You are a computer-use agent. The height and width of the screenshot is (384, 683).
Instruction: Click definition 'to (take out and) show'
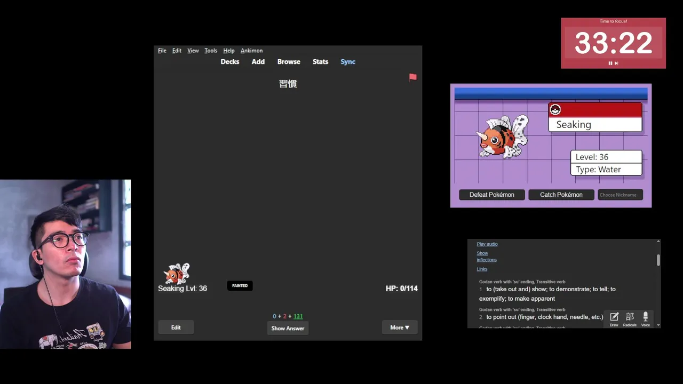click(547, 294)
